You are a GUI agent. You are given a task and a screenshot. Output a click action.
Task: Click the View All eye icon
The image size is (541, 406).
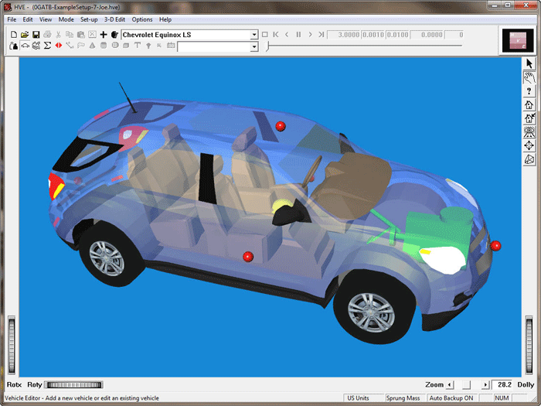click(529, 132)
